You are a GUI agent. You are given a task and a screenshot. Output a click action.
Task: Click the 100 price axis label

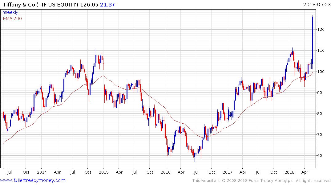tap(321, 72)
